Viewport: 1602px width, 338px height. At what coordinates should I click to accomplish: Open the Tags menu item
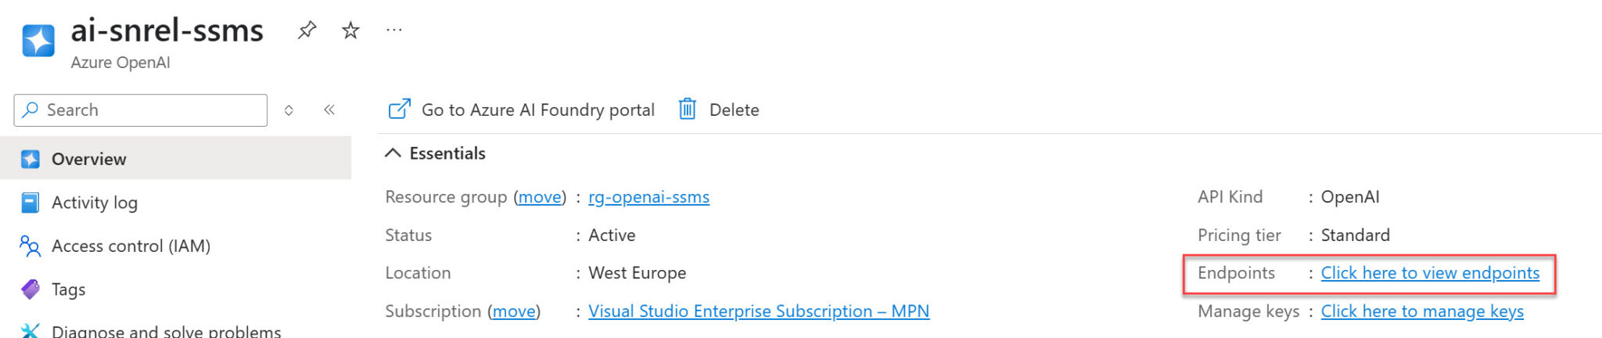(69, 289)
